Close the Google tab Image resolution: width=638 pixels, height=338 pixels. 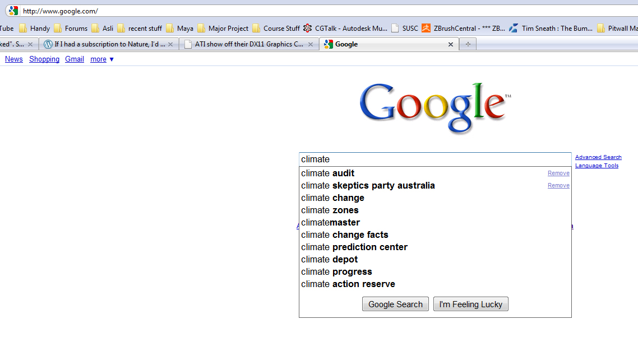pos(450,44)
